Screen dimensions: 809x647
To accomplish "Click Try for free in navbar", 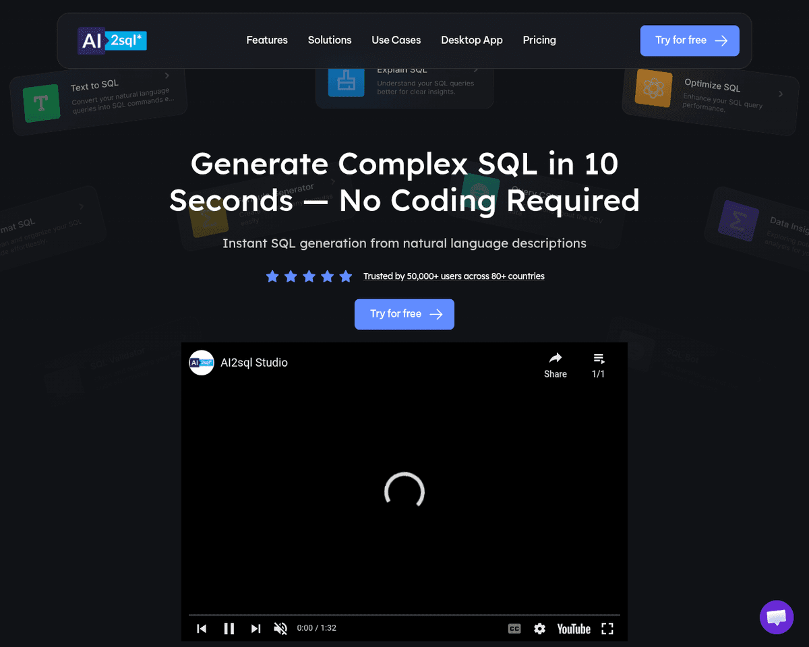I will tap(689, 40).
